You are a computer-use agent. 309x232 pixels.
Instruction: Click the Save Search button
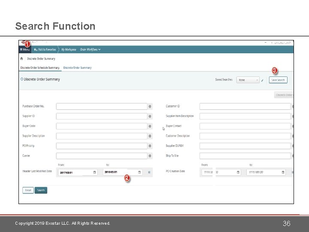278,80
